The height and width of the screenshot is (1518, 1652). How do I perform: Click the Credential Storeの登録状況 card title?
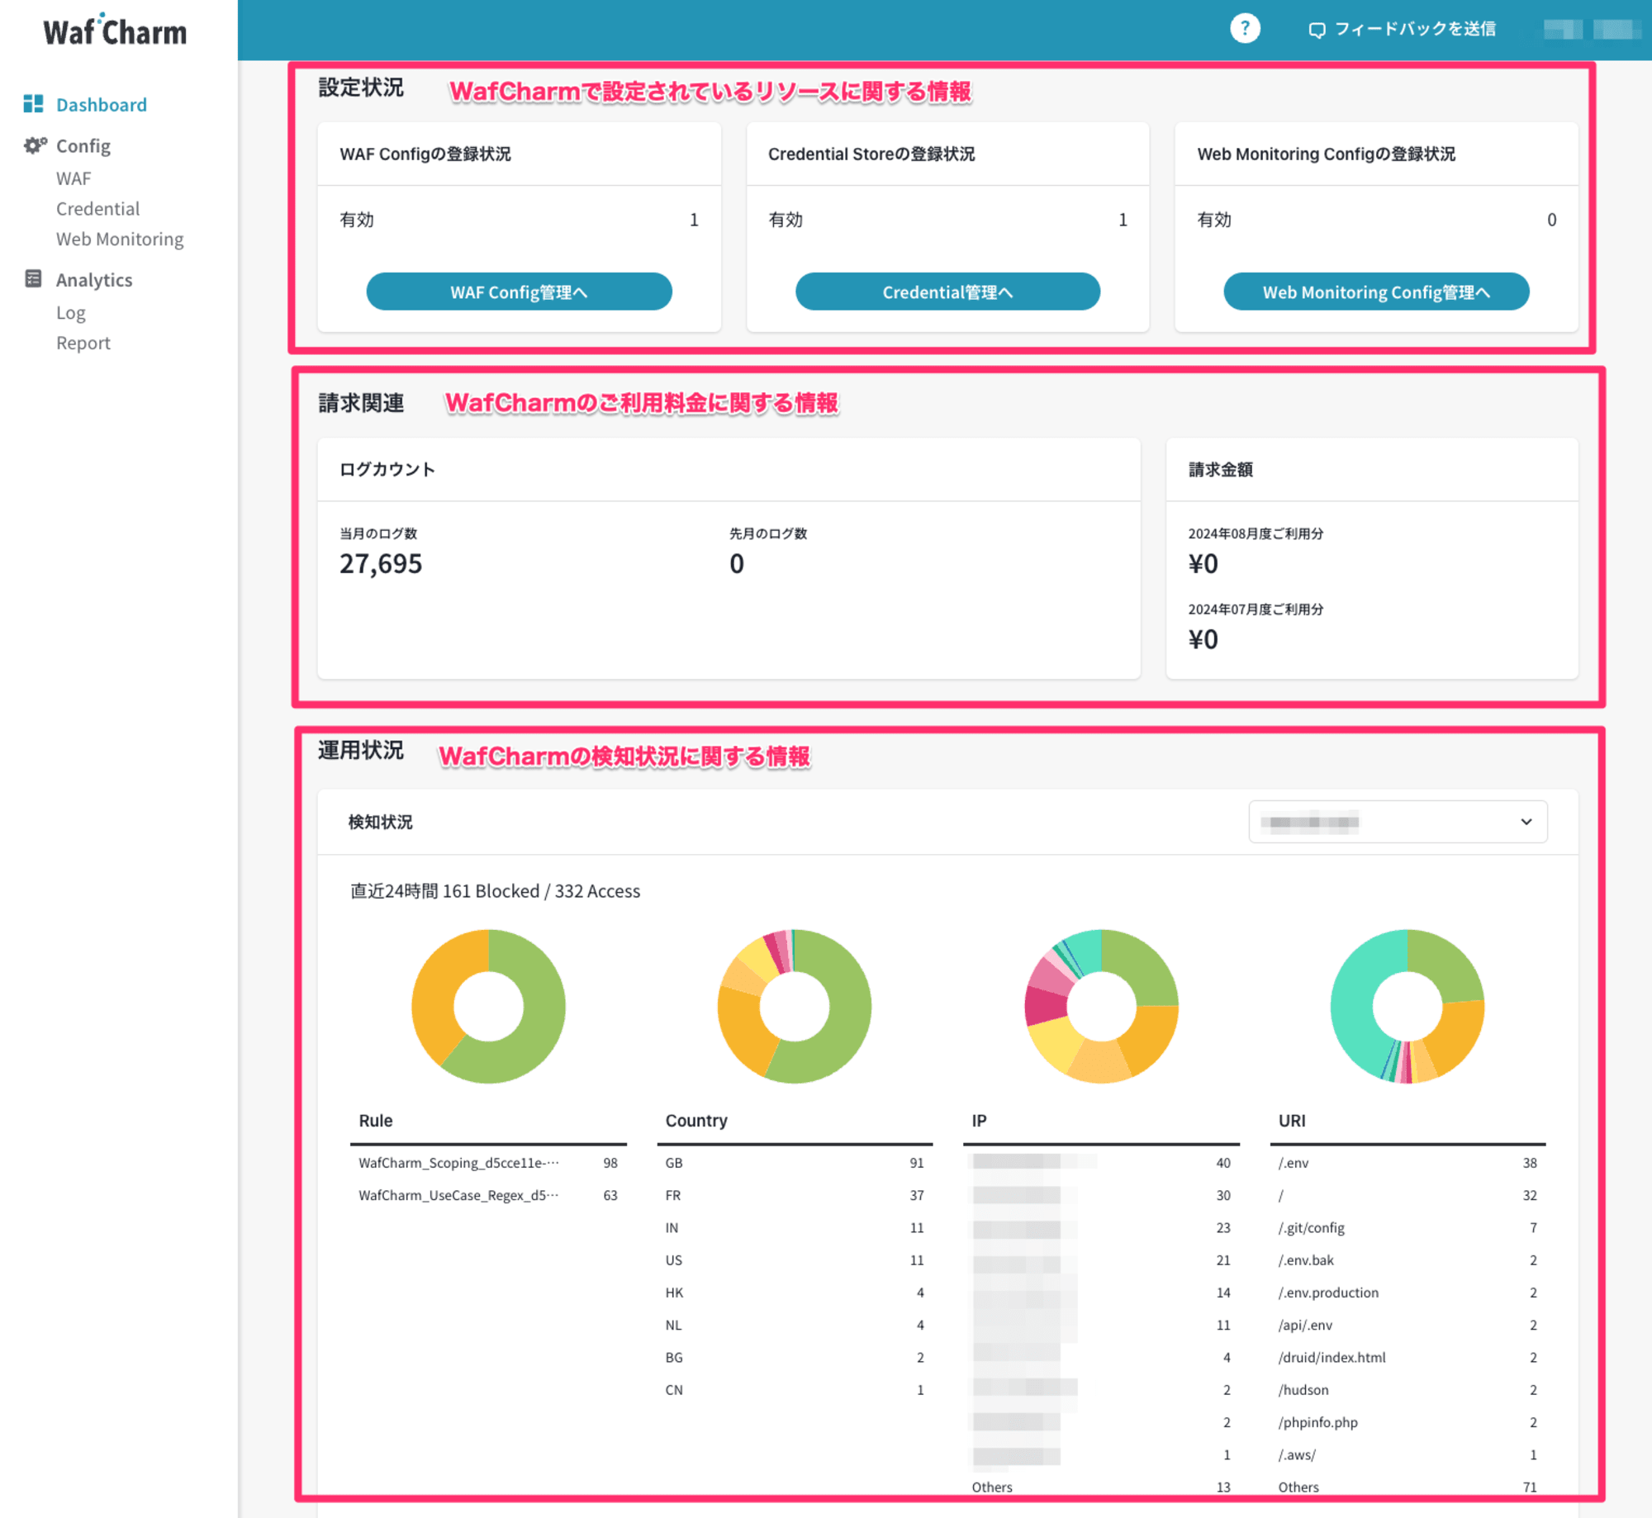tap(871, 154)
